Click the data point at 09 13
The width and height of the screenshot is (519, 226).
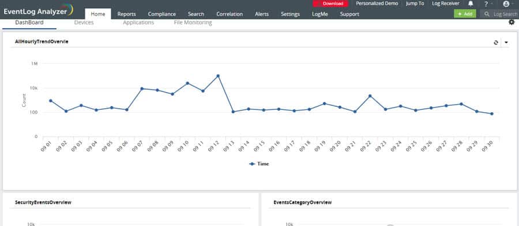pos(233,112)
